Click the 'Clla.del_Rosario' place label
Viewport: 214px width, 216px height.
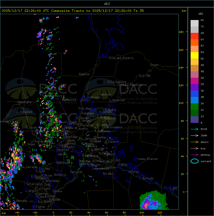(121, 58)
